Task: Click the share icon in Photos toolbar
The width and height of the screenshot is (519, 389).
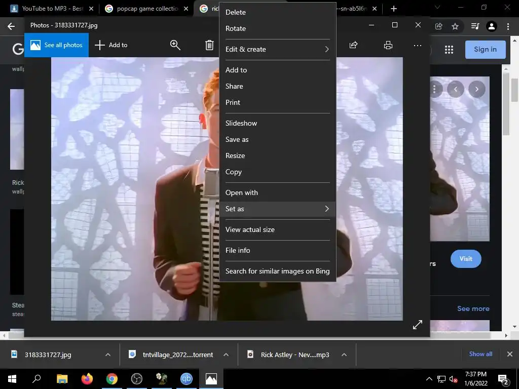Action: (353, 45)
